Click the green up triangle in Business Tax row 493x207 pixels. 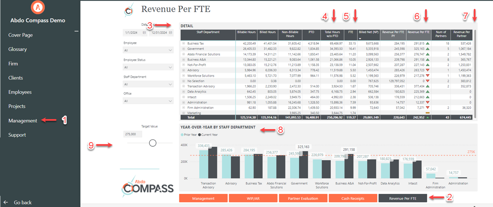pyautogui.click(x=428, y=44)
